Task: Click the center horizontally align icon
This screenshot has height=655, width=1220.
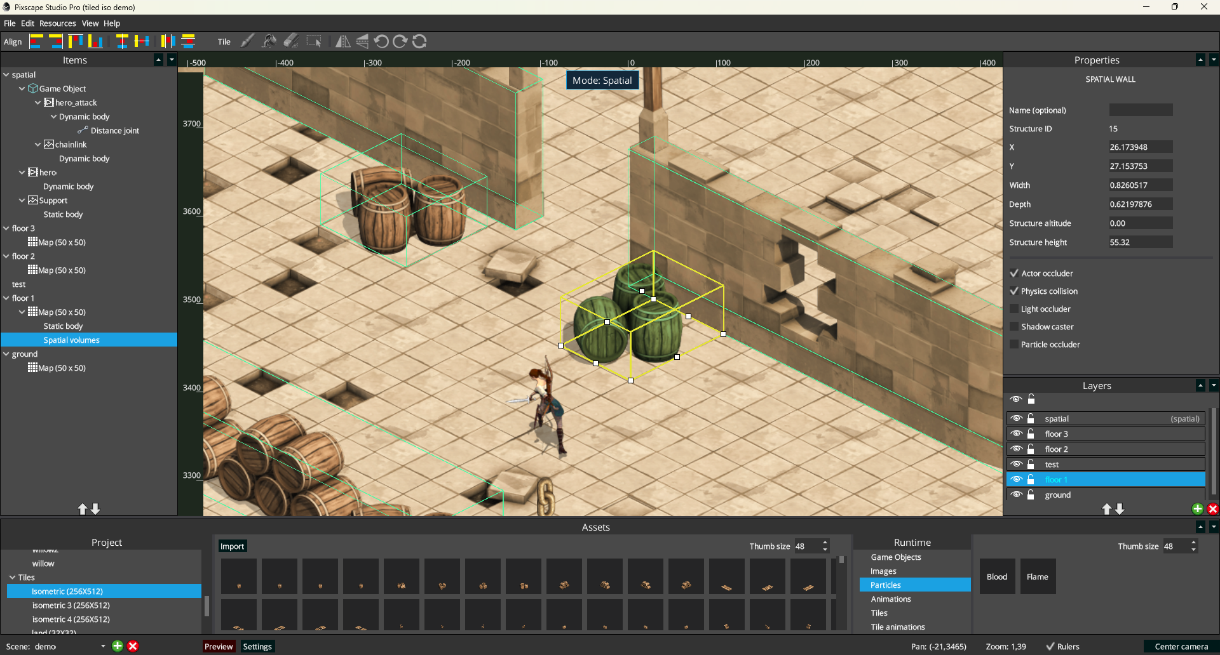Action: click(122, 41)
